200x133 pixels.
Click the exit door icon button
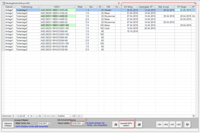[188, 124]
